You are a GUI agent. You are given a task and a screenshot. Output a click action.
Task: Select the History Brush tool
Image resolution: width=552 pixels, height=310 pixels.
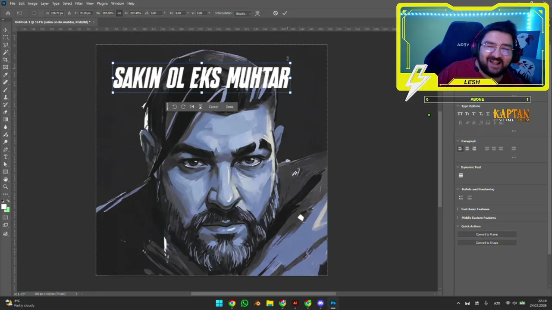click(x=6, y=105)
